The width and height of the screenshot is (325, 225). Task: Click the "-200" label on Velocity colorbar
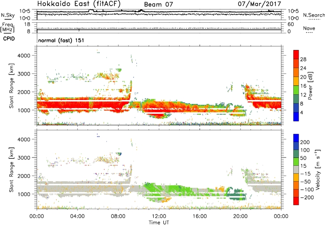[x=307, y=197]
